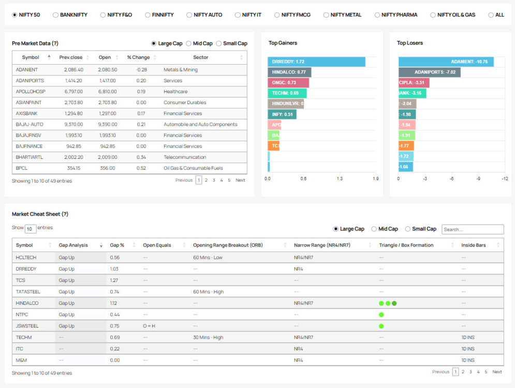Focus the Market Cheat Sheet search field
Screen dimensions: 515x388
point(472,229)
